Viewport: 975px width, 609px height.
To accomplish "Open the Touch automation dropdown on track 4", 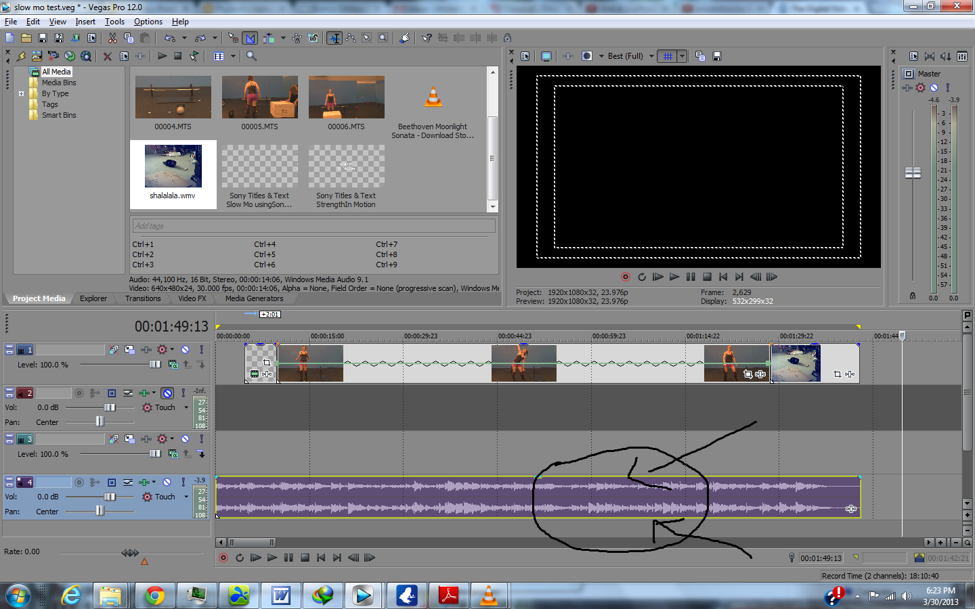I will click(x=186, y=497).
